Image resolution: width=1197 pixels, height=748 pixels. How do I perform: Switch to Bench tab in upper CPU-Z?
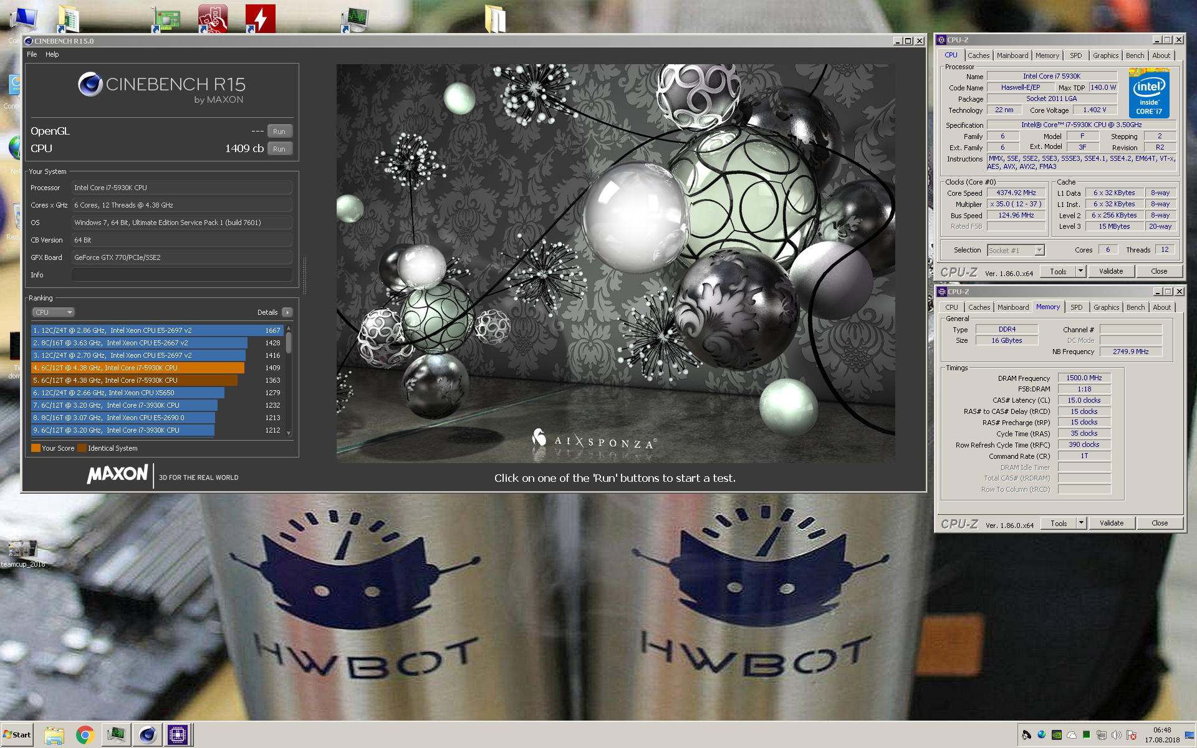(1135, 55)
